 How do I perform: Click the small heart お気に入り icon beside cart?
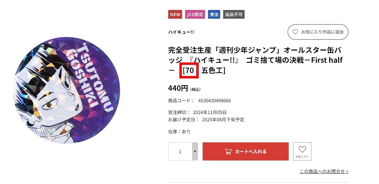pos(302,151)
